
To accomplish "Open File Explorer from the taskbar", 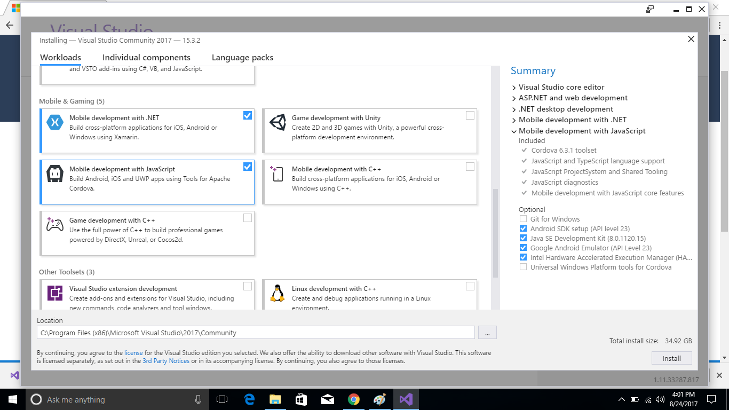I will click(275, 399).
